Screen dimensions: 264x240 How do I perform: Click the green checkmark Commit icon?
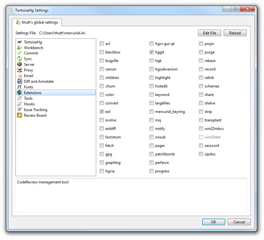click(20, 53)
